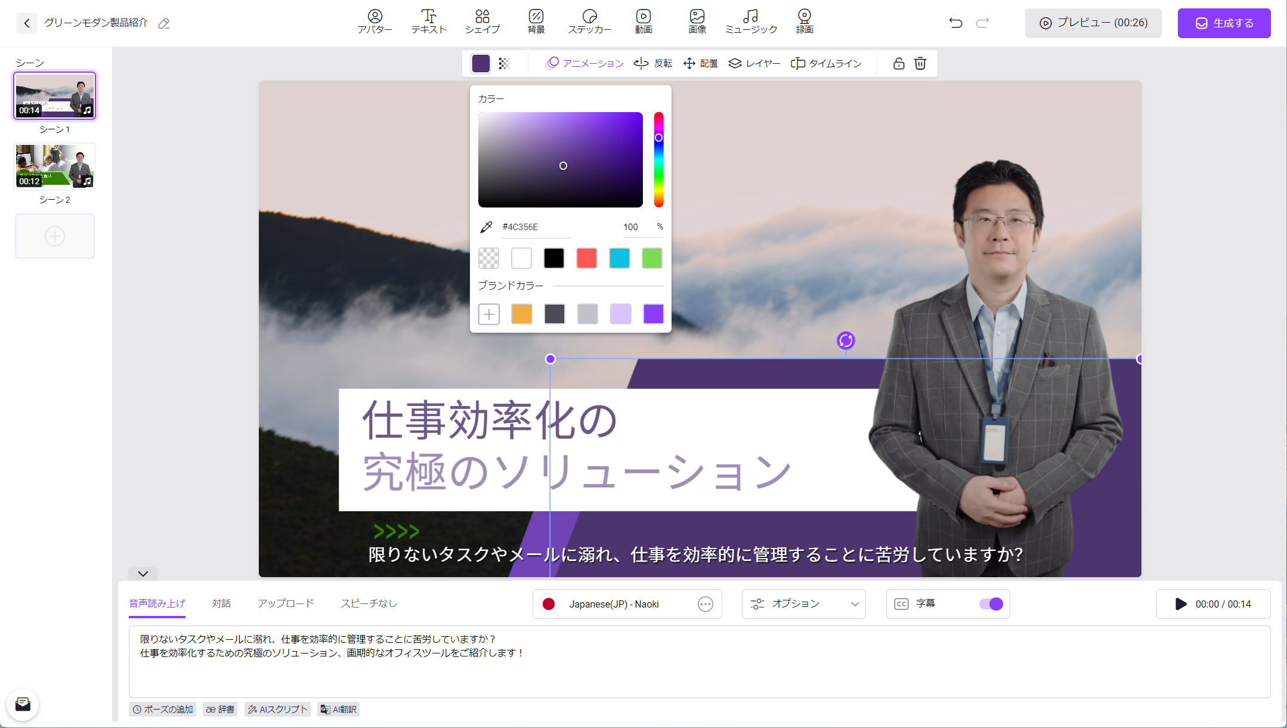The image size is (1287, 728).
Task: Select the シェイプ (Shape) tool
Action: coord(482,21)
